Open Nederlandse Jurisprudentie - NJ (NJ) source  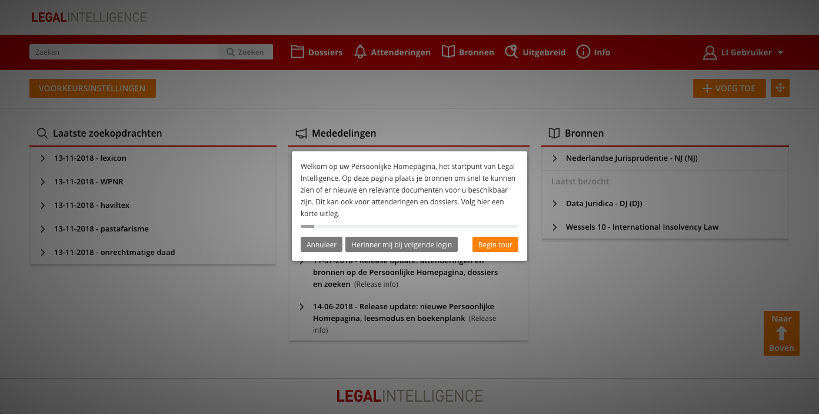632,158
